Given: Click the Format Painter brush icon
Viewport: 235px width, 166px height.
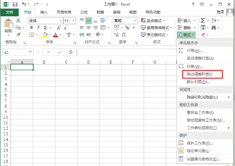Looking at the screenshot, I should (x=18, y=34).
